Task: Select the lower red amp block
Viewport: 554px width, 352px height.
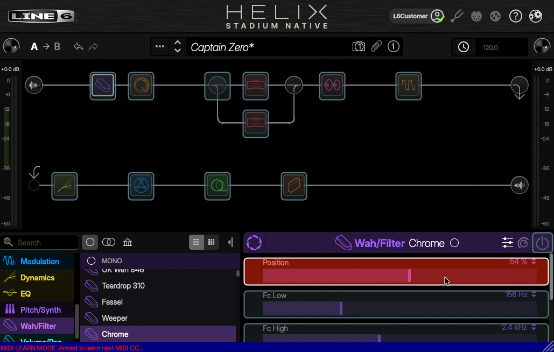Action: point(255,124)
